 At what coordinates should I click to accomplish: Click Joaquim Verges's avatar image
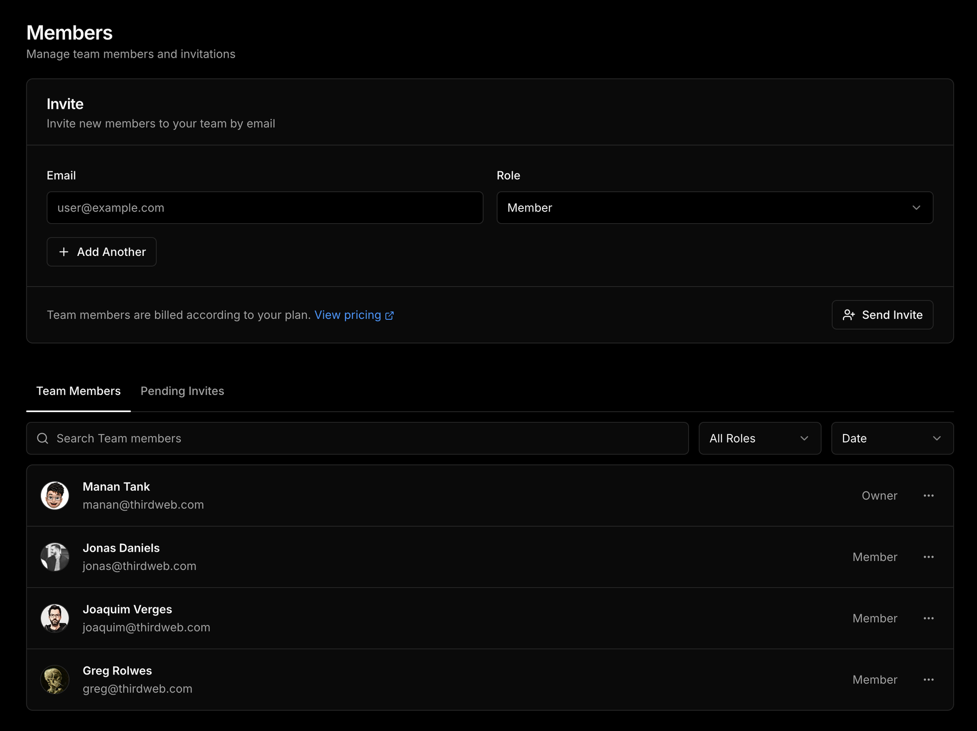55,618
